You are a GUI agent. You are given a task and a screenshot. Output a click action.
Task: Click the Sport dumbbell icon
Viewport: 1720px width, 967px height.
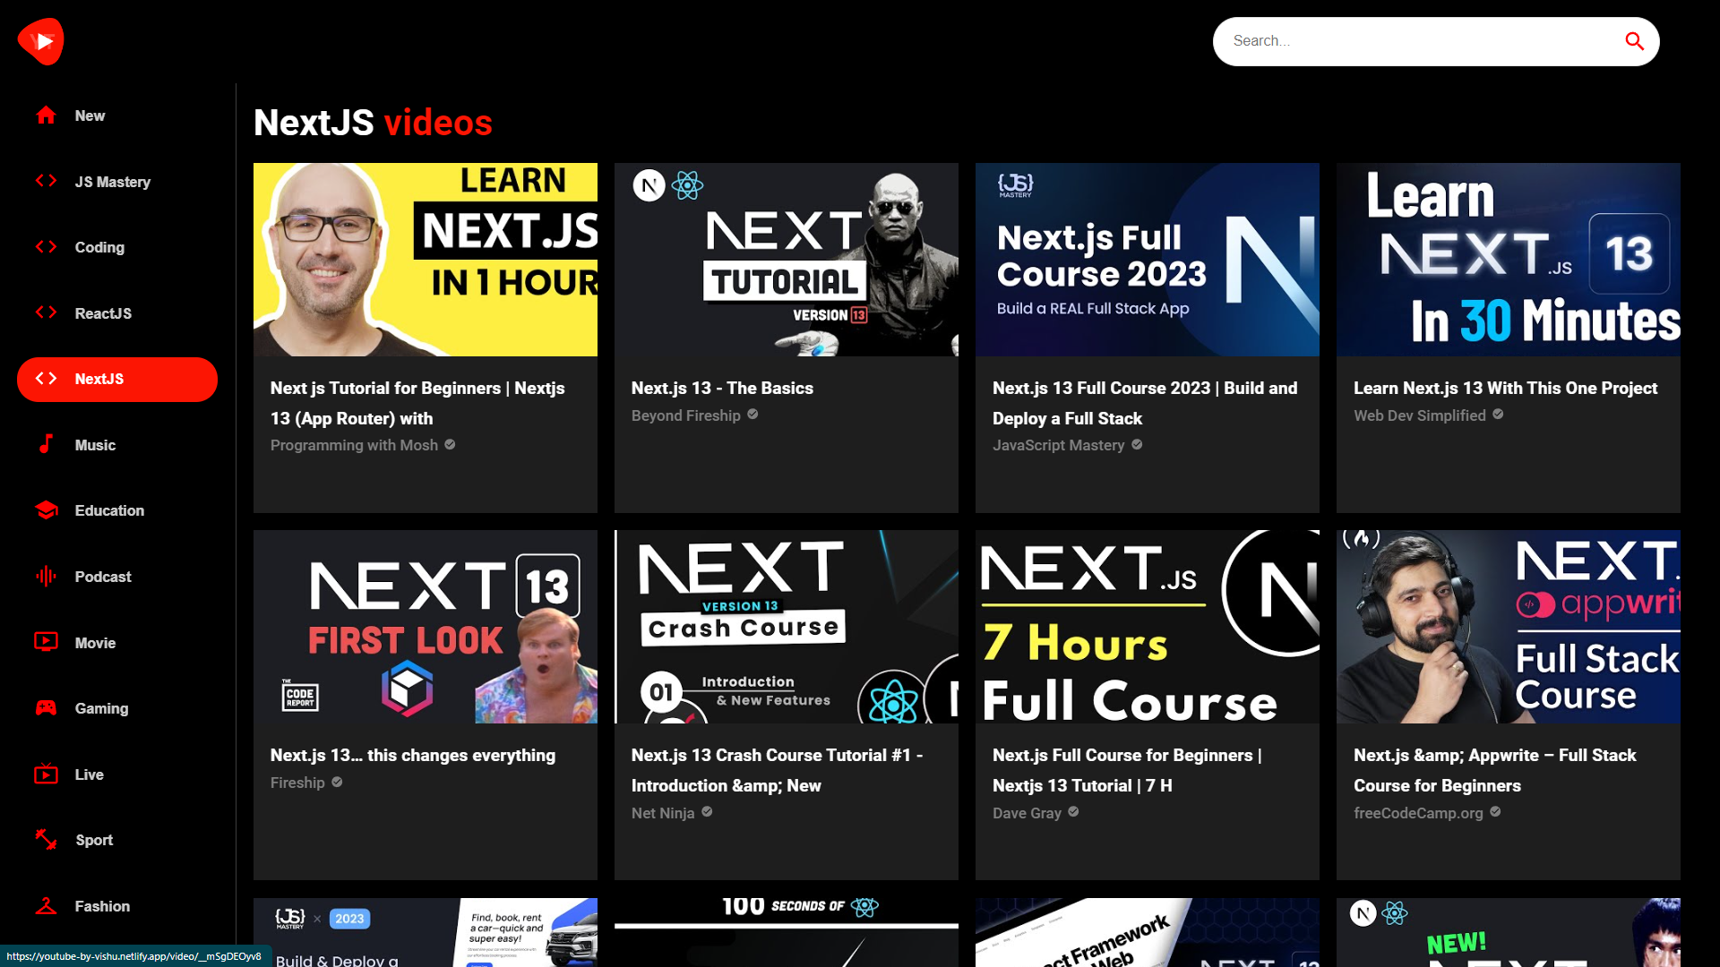tap(46, 840)
